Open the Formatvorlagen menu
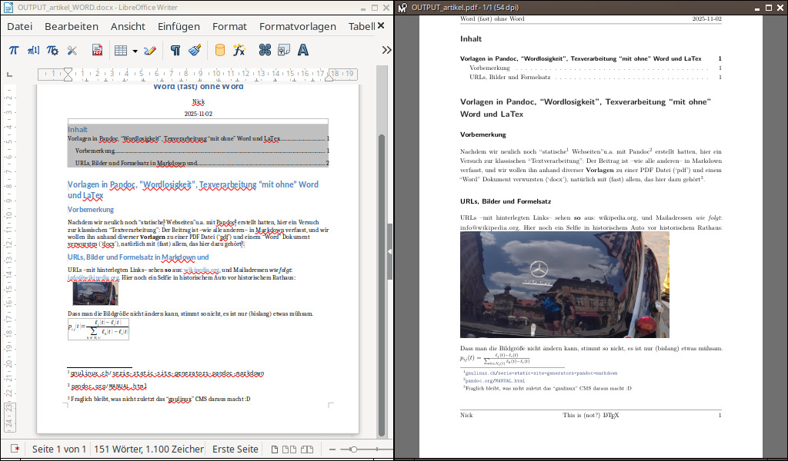 (x=297, y=26)
